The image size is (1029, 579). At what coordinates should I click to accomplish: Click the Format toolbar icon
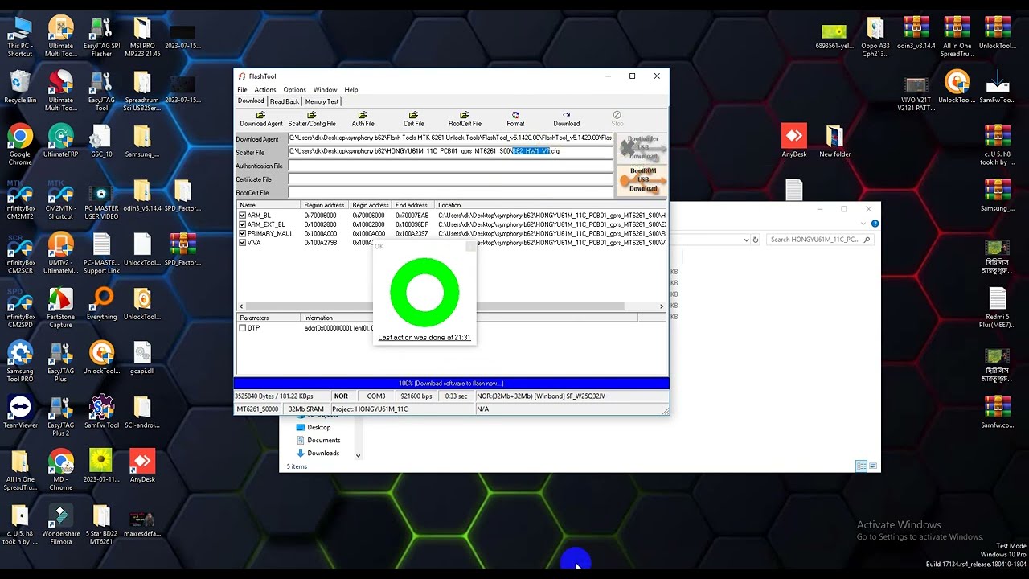(x=515, y=119)
